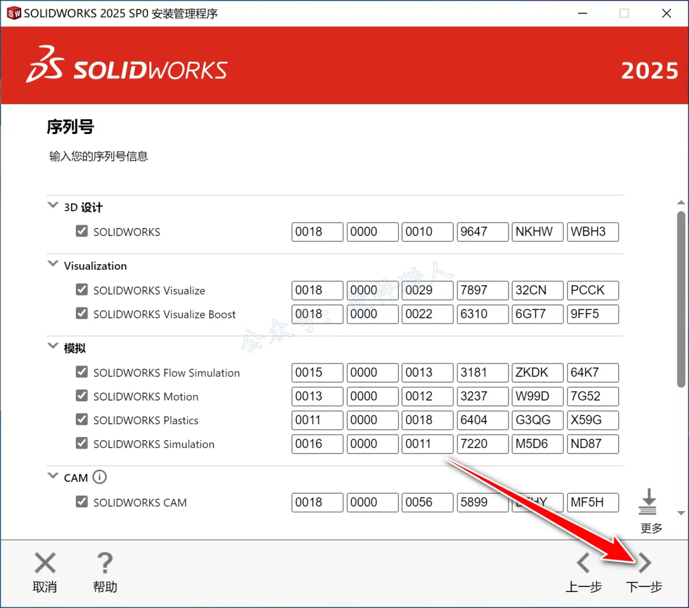Click Simulation serial field 7220

pos(482,443)
